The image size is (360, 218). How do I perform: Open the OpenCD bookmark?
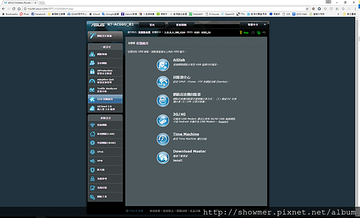pyautogui.click(x=228, y=14)
